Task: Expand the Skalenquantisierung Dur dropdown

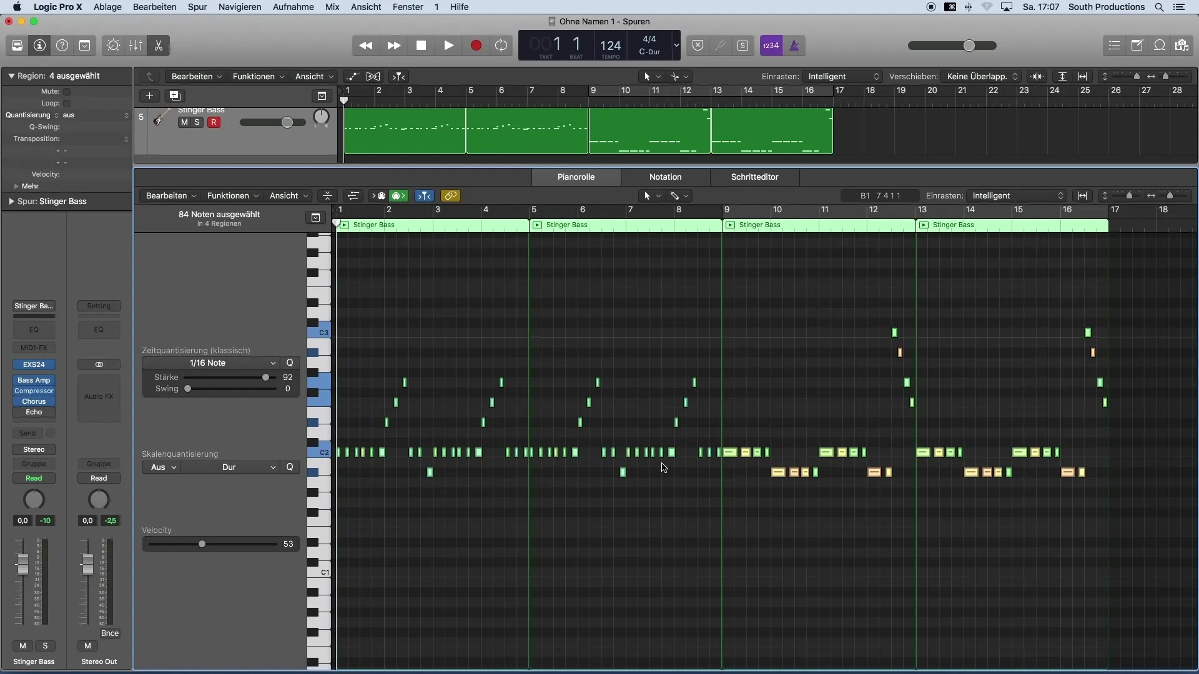Action: pyautogui.click(x=246, y=467)
